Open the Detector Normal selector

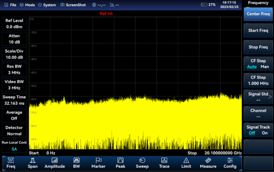pos(14,131)
